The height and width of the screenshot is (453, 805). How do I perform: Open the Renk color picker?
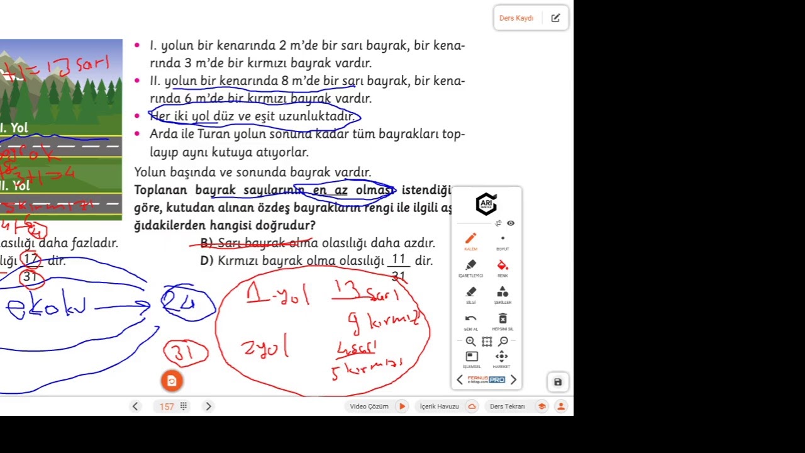pyautogui.click(x=502, y=268)
